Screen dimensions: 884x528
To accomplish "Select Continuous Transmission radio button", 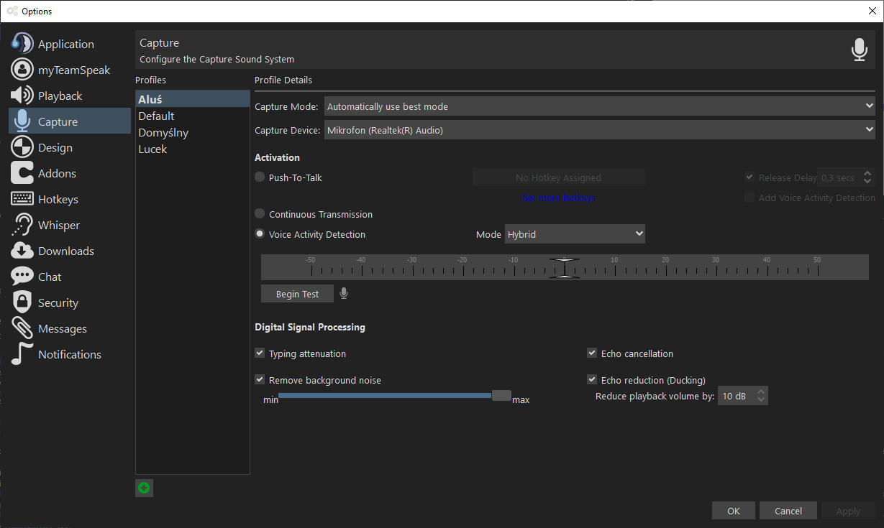I will coord(260,214).
